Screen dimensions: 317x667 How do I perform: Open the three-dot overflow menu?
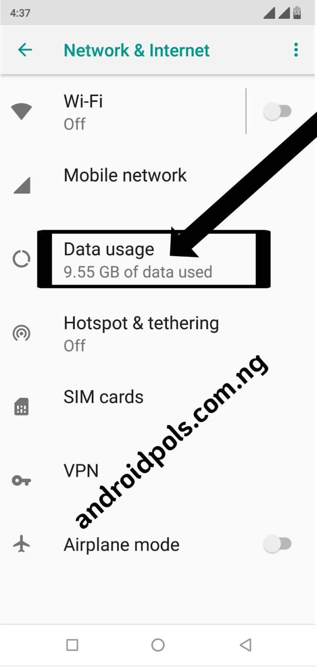(296, 50)
